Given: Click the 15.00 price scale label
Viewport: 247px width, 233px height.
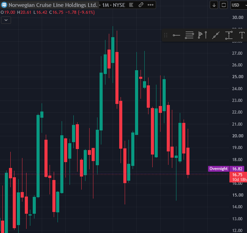Looking at the screenshot, I should tap(238, 195).
